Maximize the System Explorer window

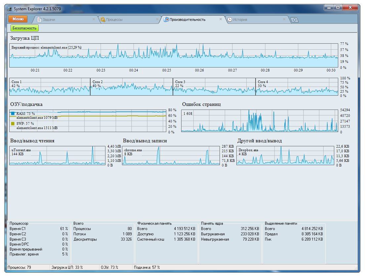338,8
